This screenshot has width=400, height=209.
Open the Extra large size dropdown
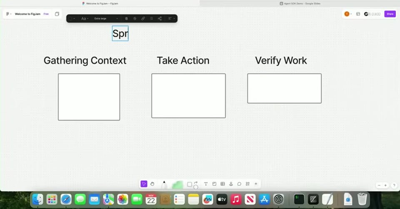(x=106, y=19)
